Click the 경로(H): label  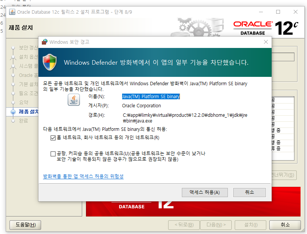pos(97,115)
